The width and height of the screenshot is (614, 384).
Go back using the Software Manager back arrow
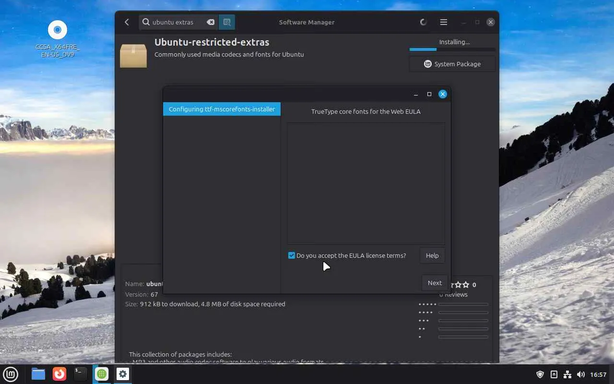point(127,22)
